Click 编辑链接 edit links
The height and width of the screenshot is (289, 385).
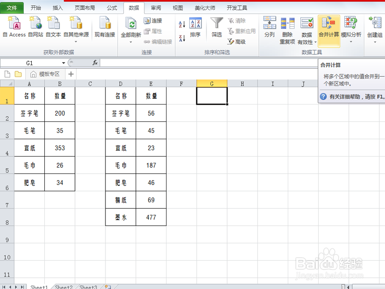[158, 42]
